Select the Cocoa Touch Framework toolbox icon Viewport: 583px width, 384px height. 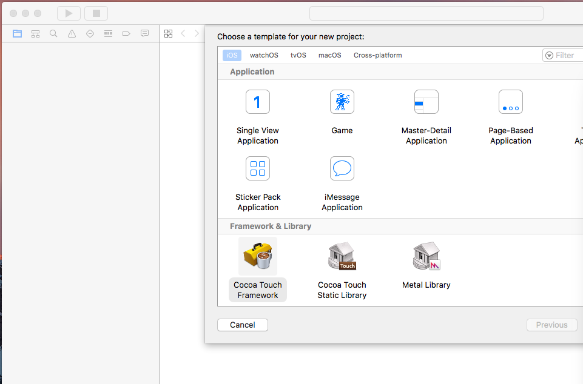[258, 256]
